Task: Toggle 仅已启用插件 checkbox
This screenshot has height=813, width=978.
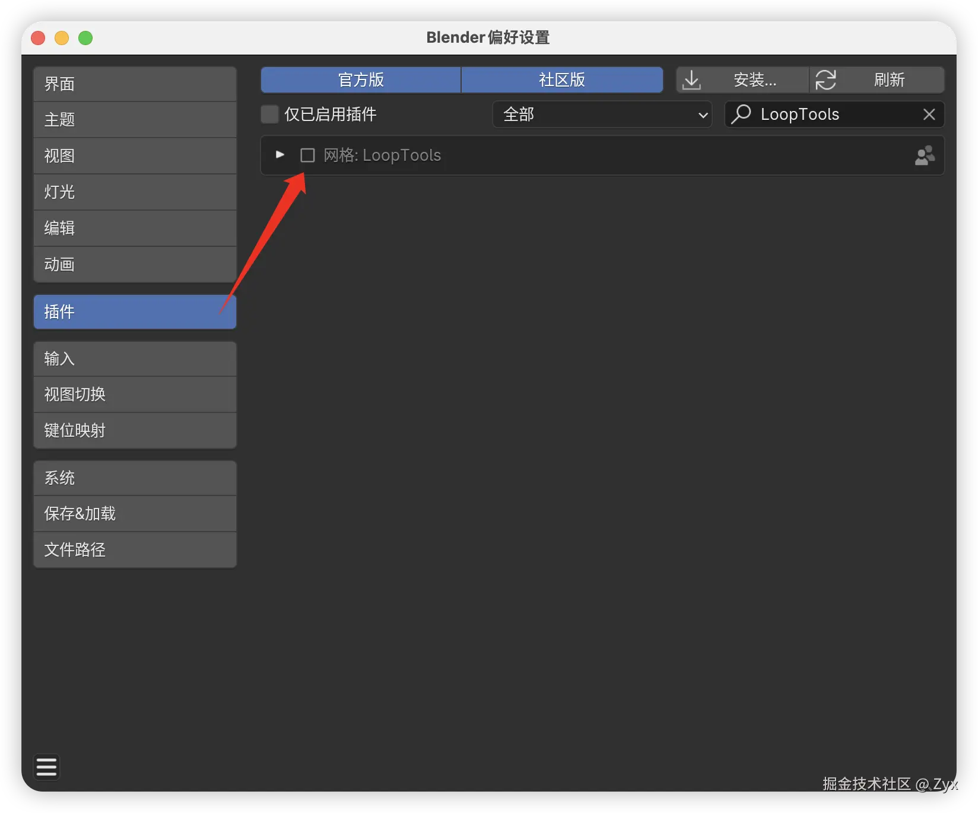Action: point(270,115)
